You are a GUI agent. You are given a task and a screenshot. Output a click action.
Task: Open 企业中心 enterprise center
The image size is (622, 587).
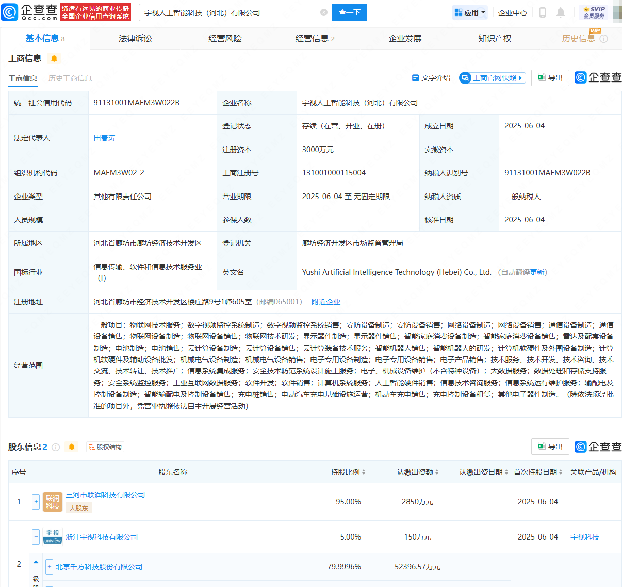[513, 13]
